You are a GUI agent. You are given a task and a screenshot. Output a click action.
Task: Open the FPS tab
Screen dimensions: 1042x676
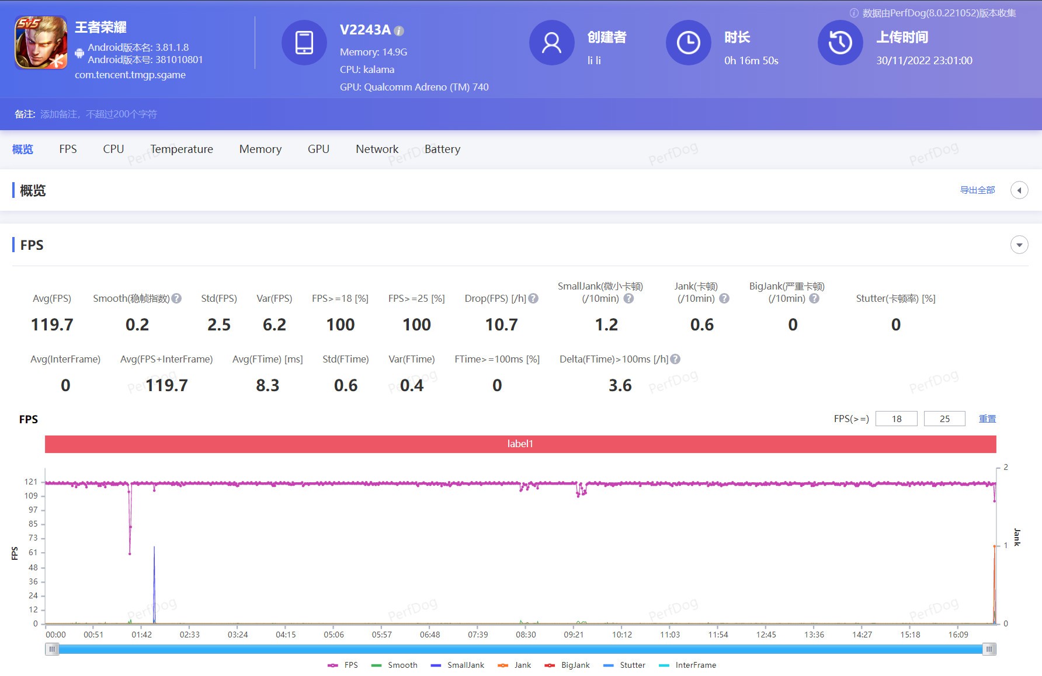[68, 149]
